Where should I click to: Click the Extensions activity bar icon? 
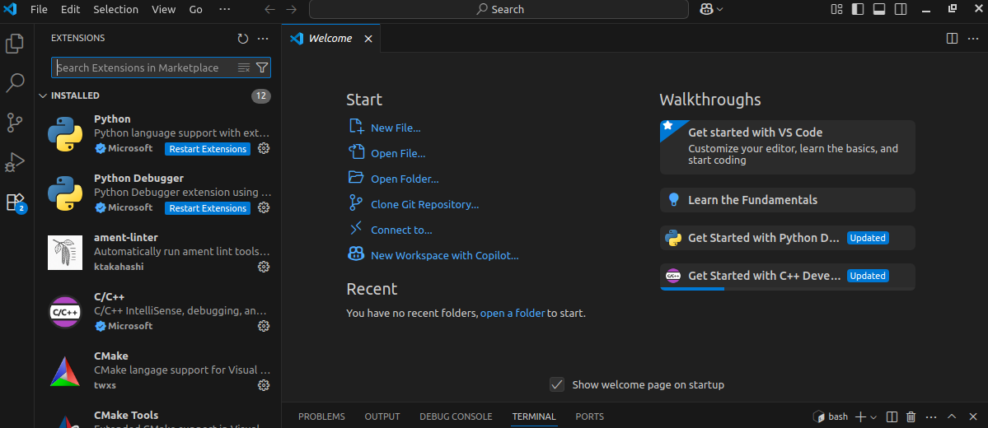(x=15, y=202)
